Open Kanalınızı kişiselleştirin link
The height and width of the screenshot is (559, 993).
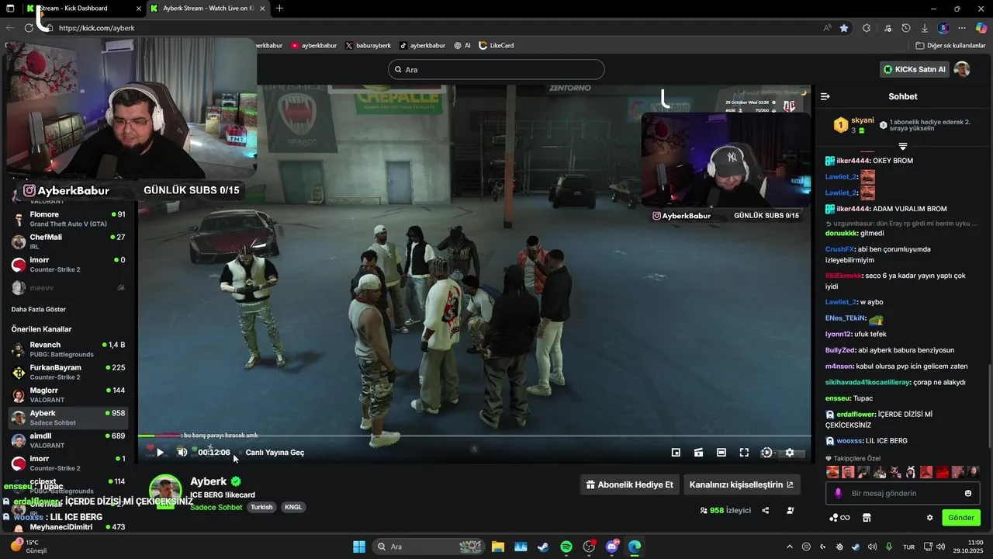coord(742,484)
